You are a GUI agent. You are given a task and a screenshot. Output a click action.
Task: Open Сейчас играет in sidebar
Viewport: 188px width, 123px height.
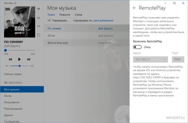pos(13,74)
